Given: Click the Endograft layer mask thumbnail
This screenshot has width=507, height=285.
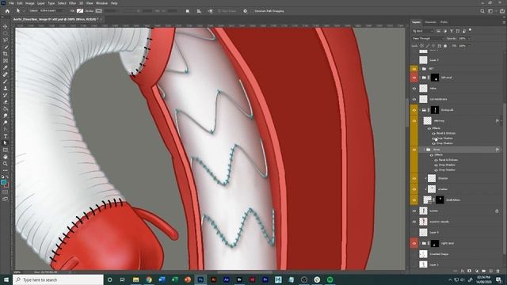Looking at the screenshot, I should [x=435, y=110].
